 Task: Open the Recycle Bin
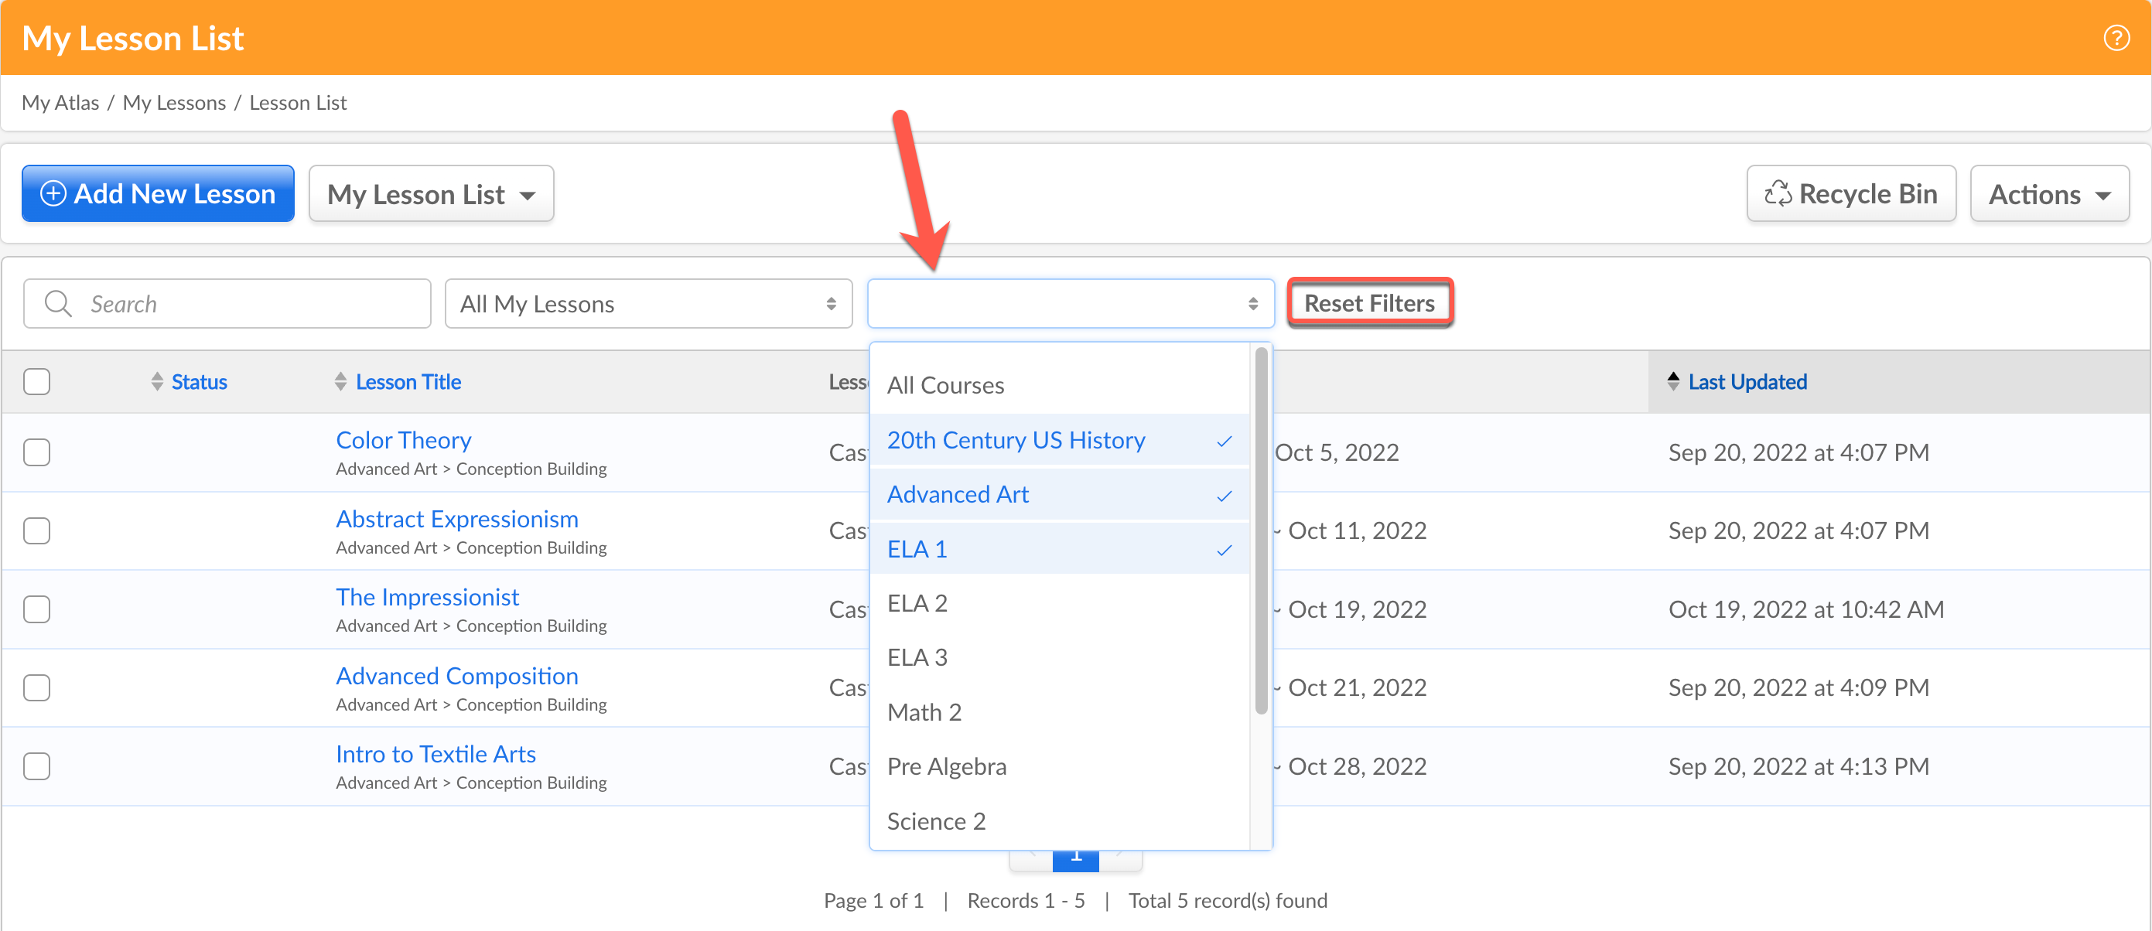coord(1850,194)
